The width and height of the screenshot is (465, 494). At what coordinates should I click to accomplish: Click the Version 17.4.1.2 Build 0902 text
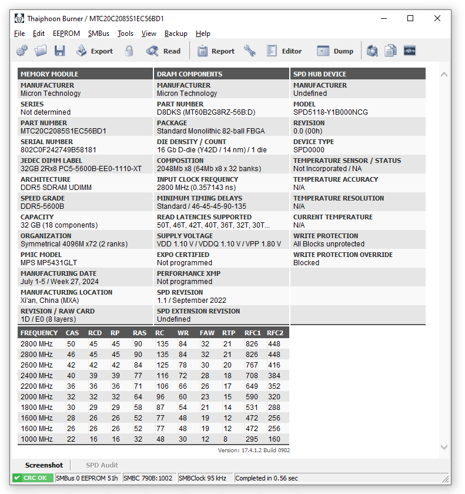[254, 450]
